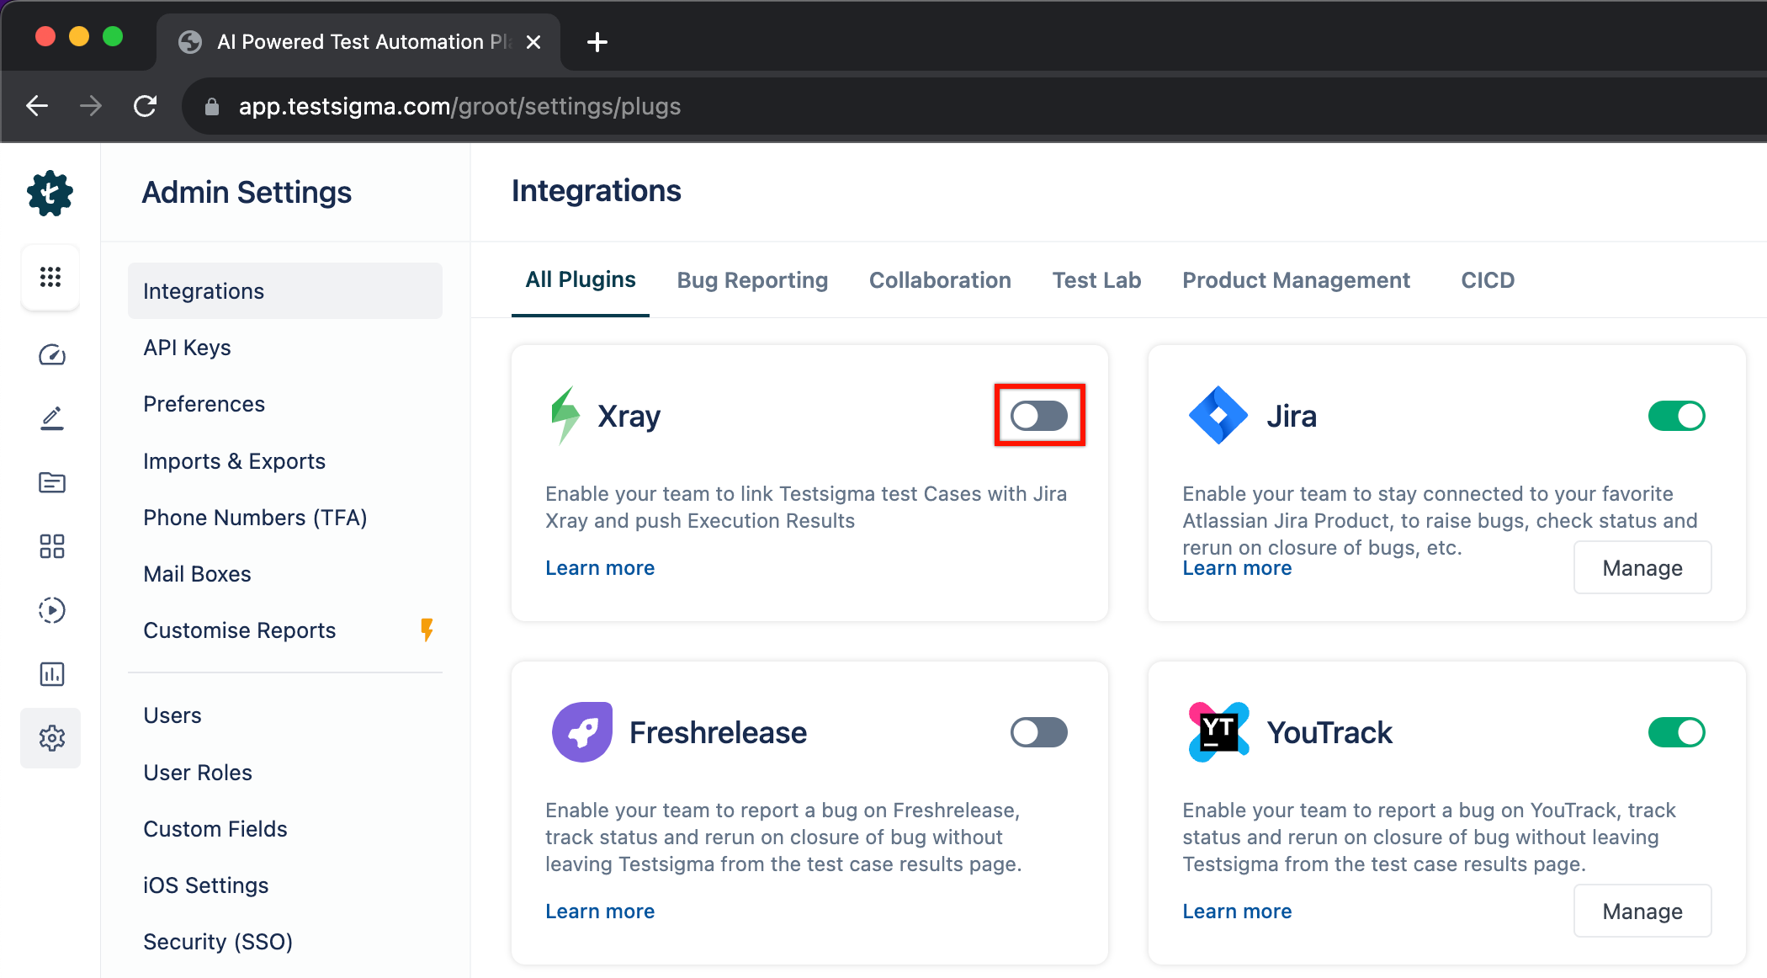Image resolution: width=1767 pixels, height=978 pixels.
Task: Select the Bug Reporting tab
Action: tap(752, 279)
